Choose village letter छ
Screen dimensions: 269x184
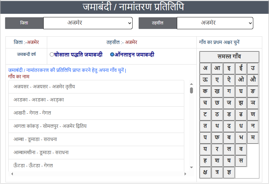click(x=217, y=103)
